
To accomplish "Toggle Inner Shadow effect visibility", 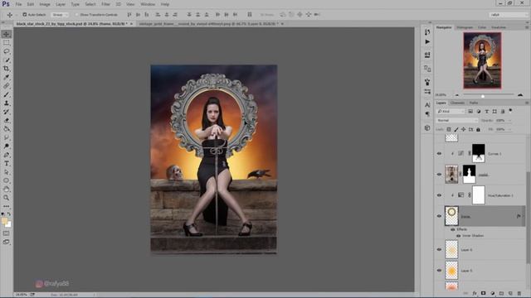I will (459, 235).
